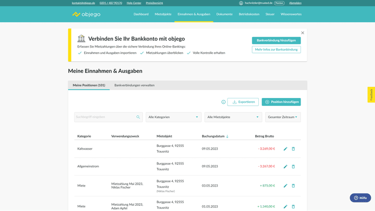This screenshot has height=211, width=375.
Task: Sort by Verwendungszweck column header
Action: [x=125, y=136]
